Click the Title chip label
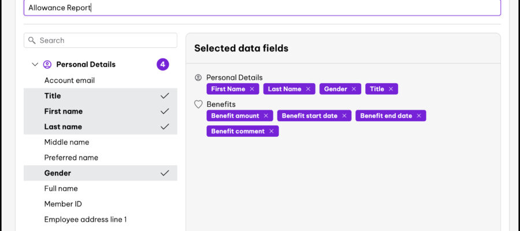Screen dimensions: 520x231 point(377,89)
